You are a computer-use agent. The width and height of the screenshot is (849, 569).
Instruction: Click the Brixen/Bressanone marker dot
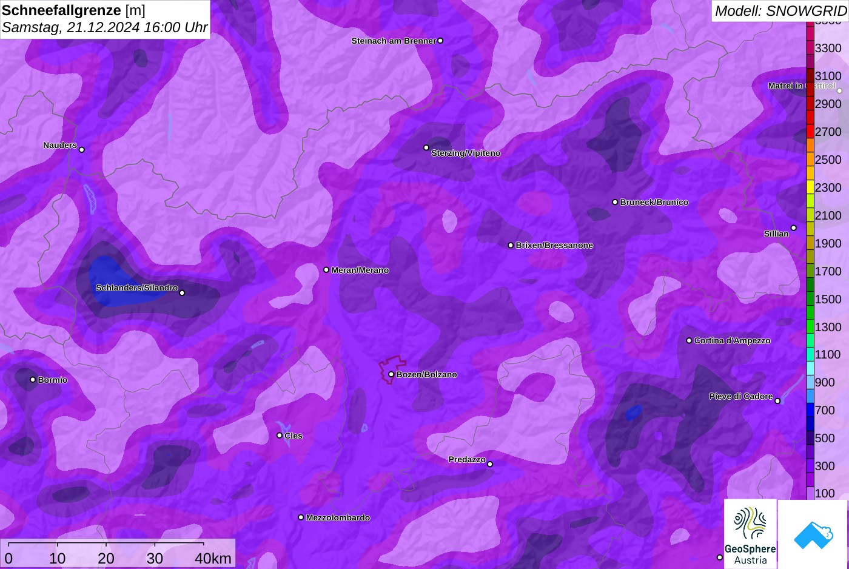point(511,245)
